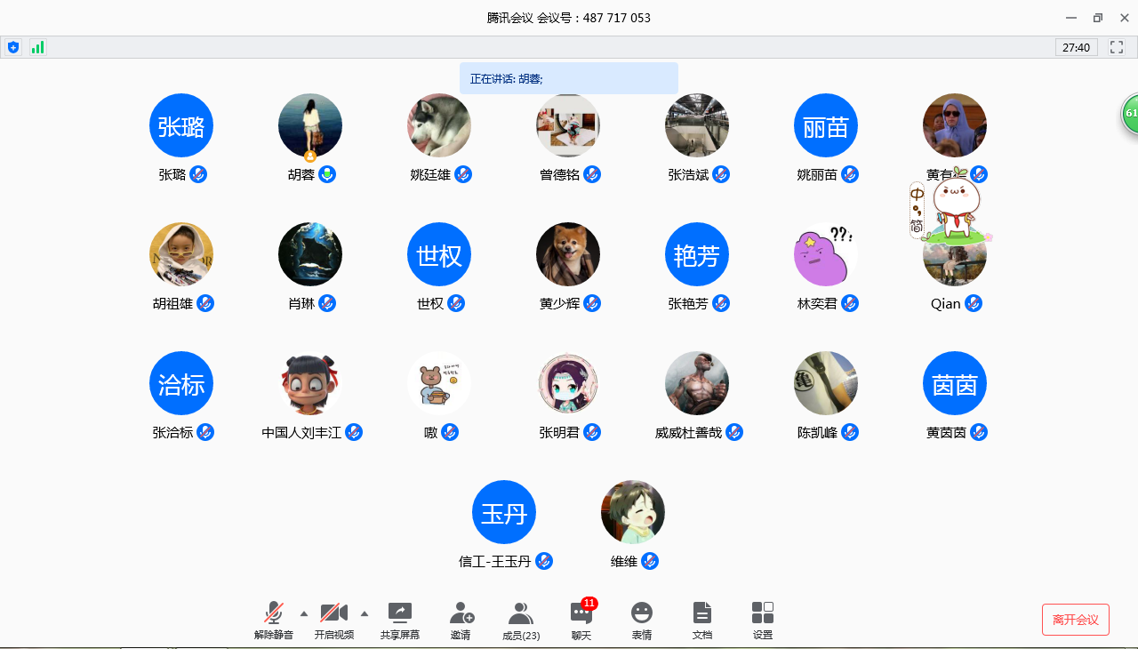Click muted mic icon beside 曾德铭
1138x649 pixels.
592,174
